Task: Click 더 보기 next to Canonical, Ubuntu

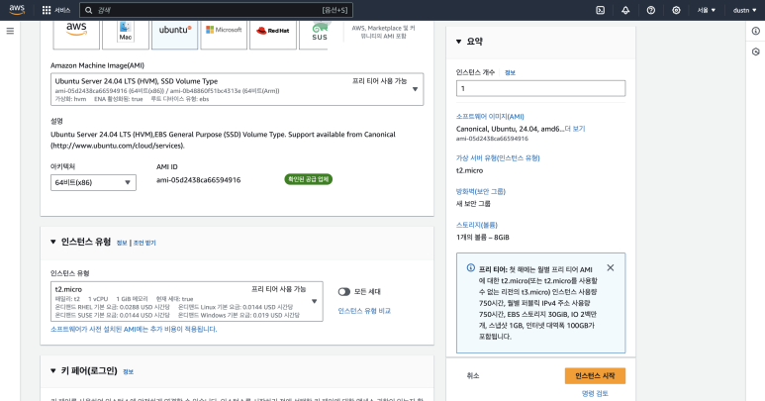Action: coord(575,129)
